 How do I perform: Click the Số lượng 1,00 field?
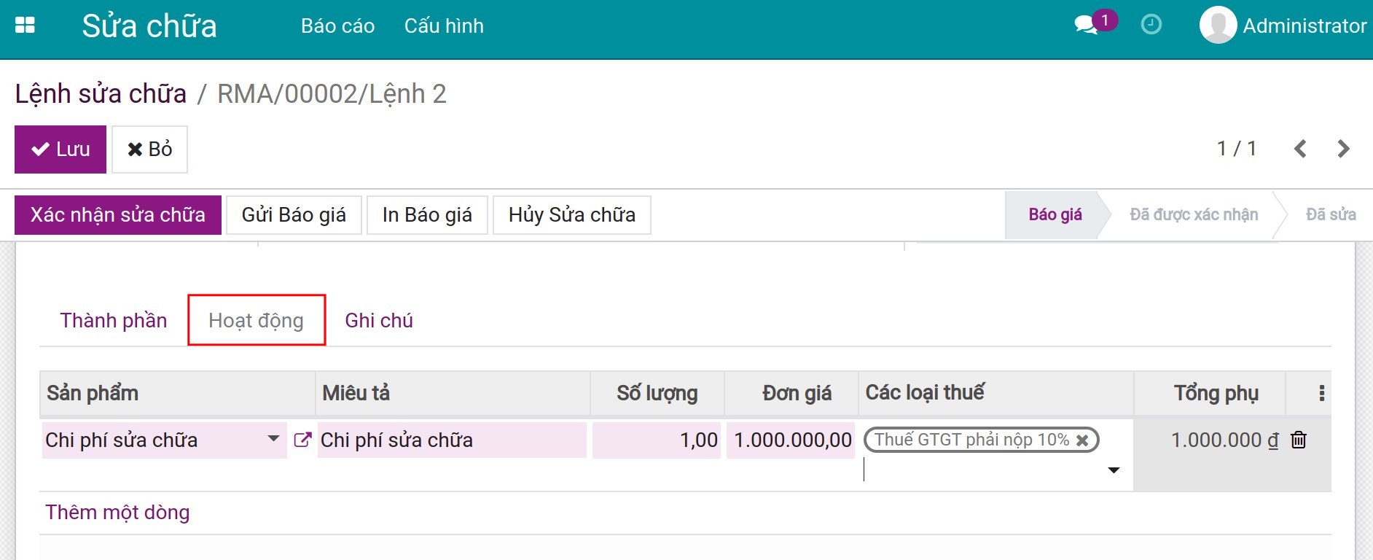pyautogui.click(x=657, y=440)
